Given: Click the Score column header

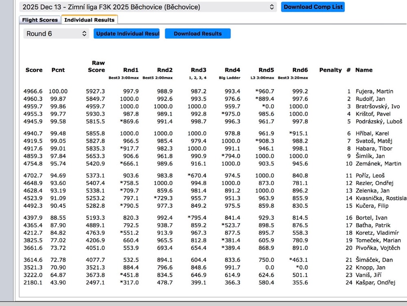Looking at the screenshot, I should 34,70.
